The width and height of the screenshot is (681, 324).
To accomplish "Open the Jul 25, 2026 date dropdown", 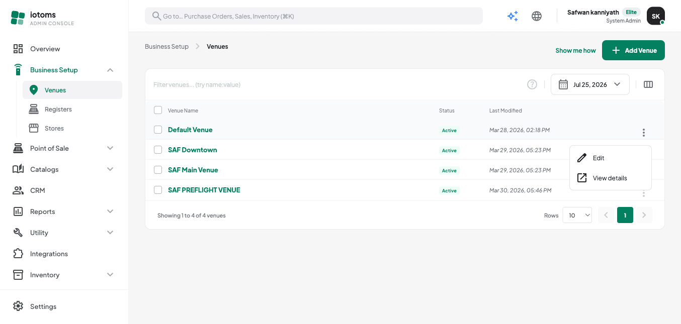I will [590, 84].
